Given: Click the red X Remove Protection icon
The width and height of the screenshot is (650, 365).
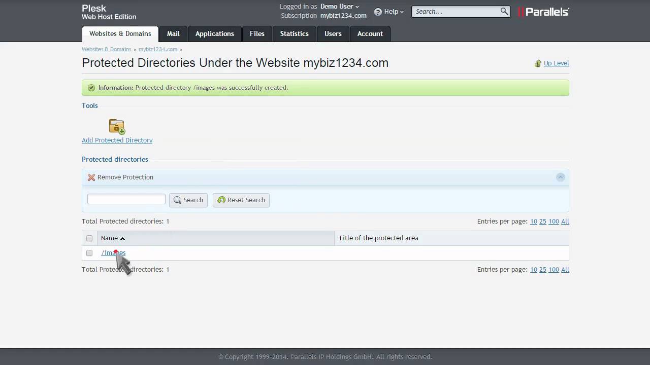Looking at the screenshot, I should 91,177.
